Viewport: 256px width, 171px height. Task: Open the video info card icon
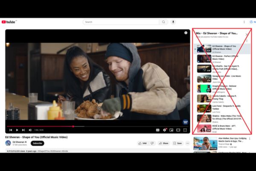(186, 33)
